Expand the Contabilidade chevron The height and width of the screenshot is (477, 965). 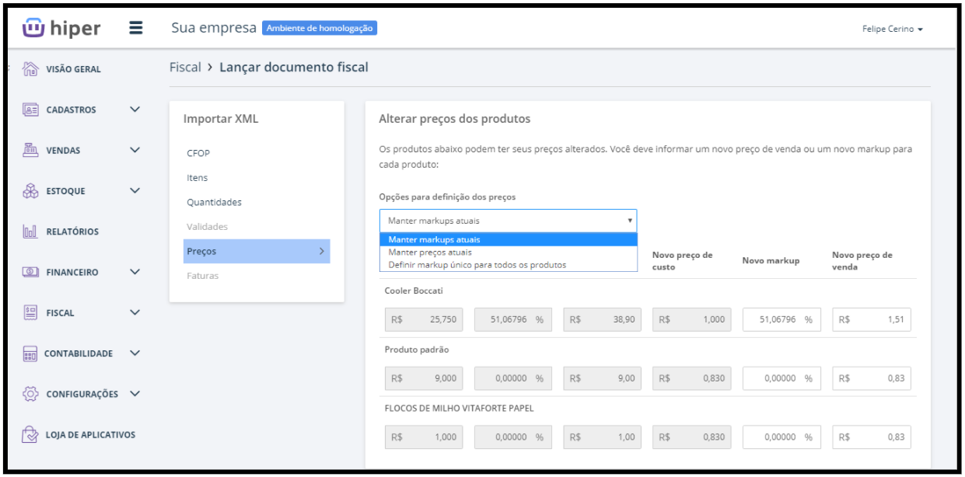pyautogui.click(x=135, y=353)
